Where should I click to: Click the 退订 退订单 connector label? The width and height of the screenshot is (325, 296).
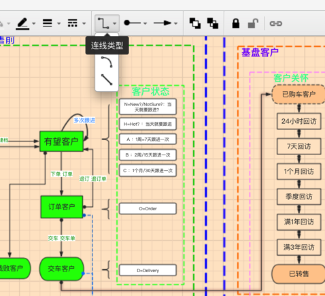[93, 179]
